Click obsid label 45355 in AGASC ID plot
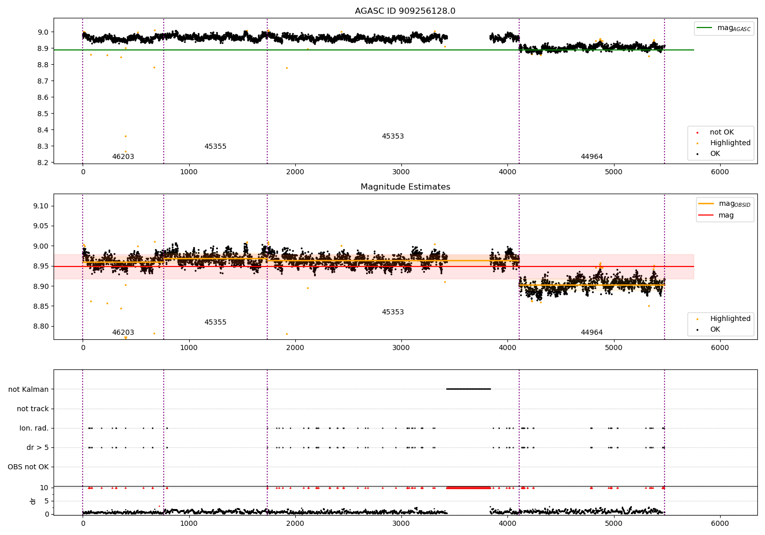The width and height of the screenshot is (765, 535). [215, 147]
